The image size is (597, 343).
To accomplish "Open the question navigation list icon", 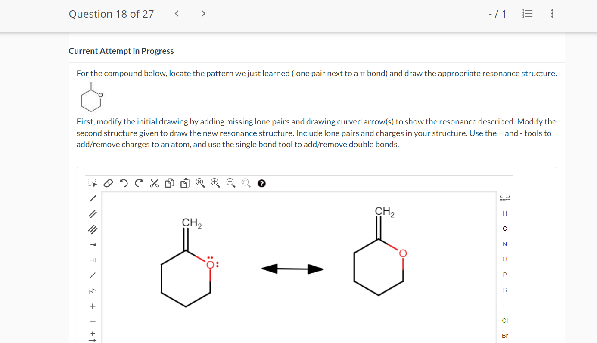I will click(x=527, y=13).
